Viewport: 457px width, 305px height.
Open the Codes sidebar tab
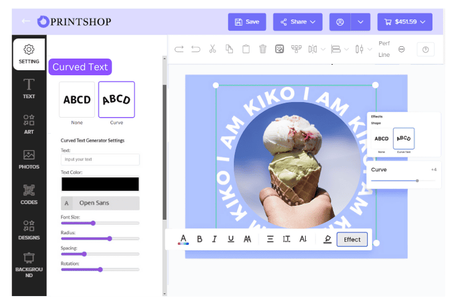click(29, 195)
